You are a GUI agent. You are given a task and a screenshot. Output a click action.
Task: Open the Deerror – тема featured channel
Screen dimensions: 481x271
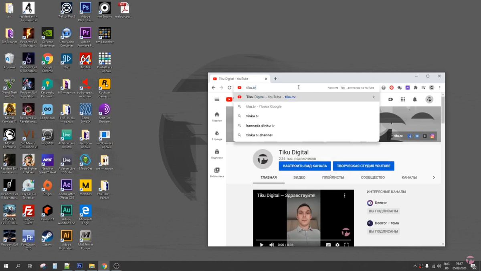383,223
